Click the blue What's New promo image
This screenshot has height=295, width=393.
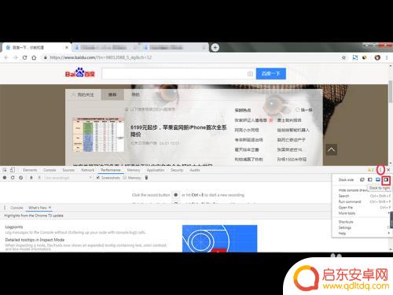pyautogui.click(x=219, y=238)
